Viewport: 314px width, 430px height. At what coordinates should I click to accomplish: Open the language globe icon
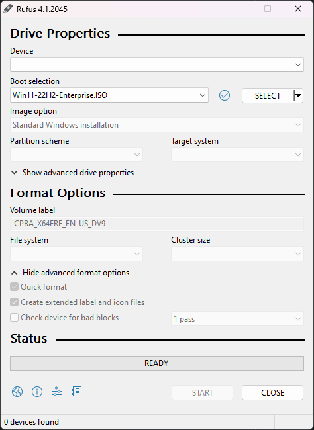[17, 392]
